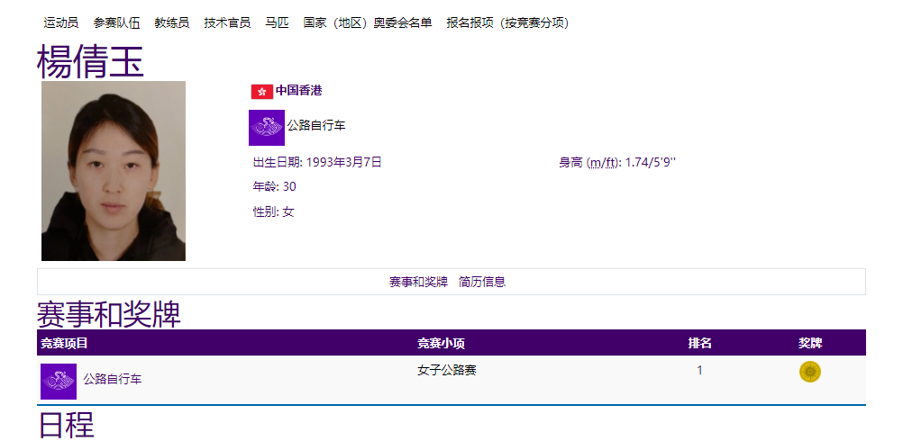The image size is (903, 441).
Task: Open the 公路自行车 link in the table row
Action: click(x=113, y=380)
